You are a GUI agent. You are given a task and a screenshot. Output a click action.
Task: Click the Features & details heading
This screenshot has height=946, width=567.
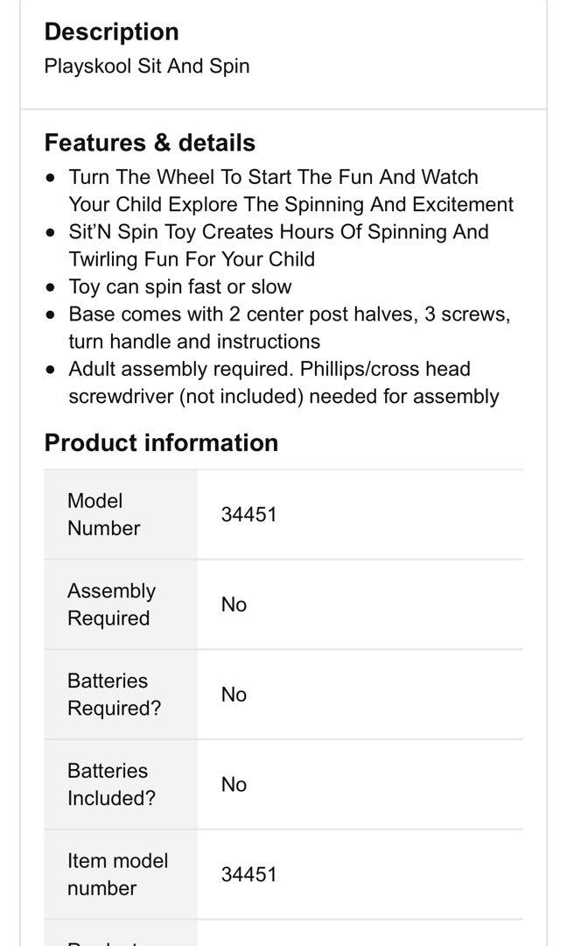coord(150,143)
